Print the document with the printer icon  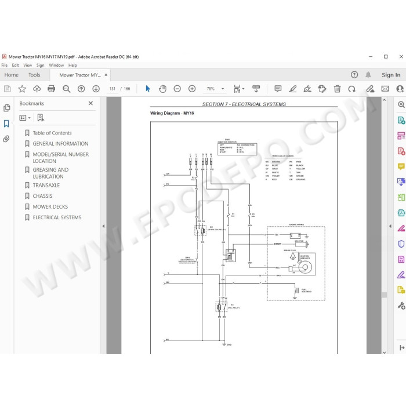pyautogui.click(x=51, y=89)
